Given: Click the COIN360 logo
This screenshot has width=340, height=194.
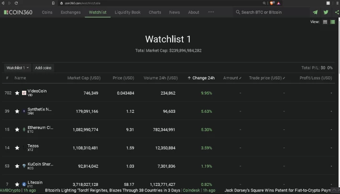Looking at the screenshot, I should pyautogui.click(x=18, y=12).
